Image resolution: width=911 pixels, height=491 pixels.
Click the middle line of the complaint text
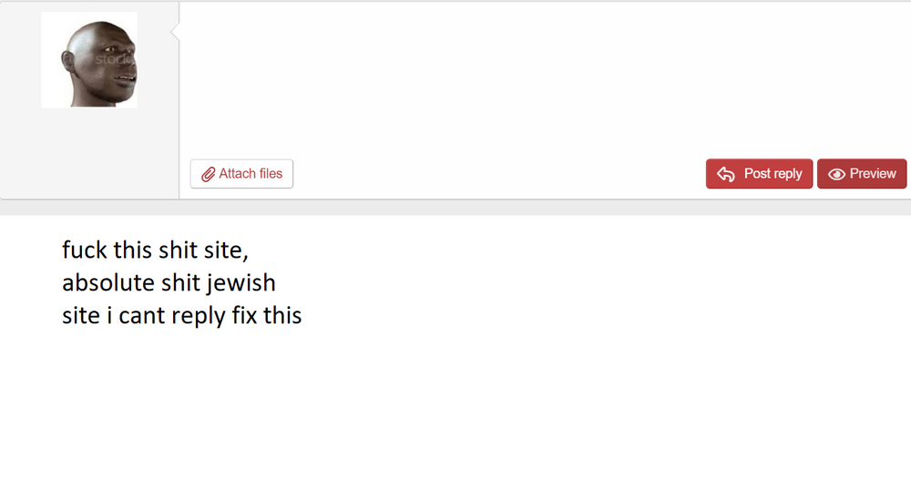tap(169, 283)
